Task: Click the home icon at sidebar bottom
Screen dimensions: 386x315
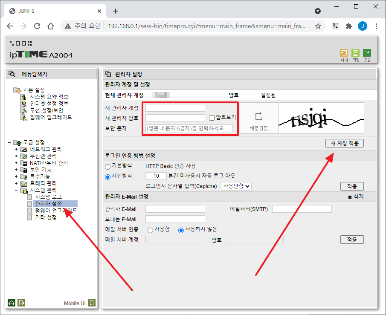Action: pos(12,303)
